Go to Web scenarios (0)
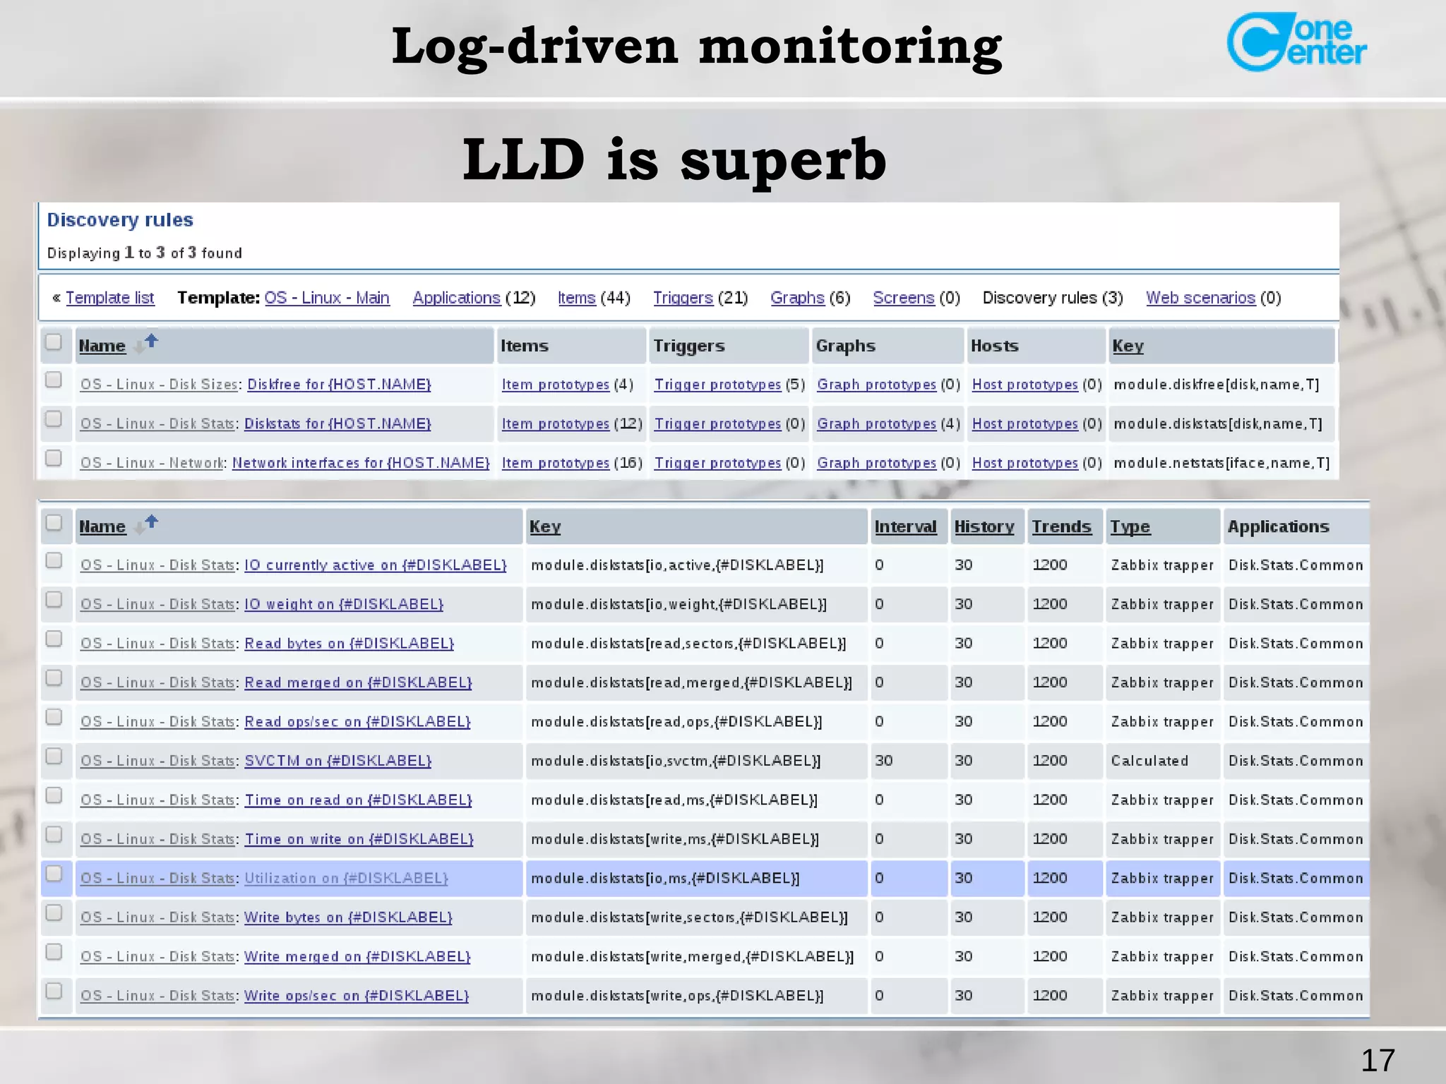 tap(1201, 298)
